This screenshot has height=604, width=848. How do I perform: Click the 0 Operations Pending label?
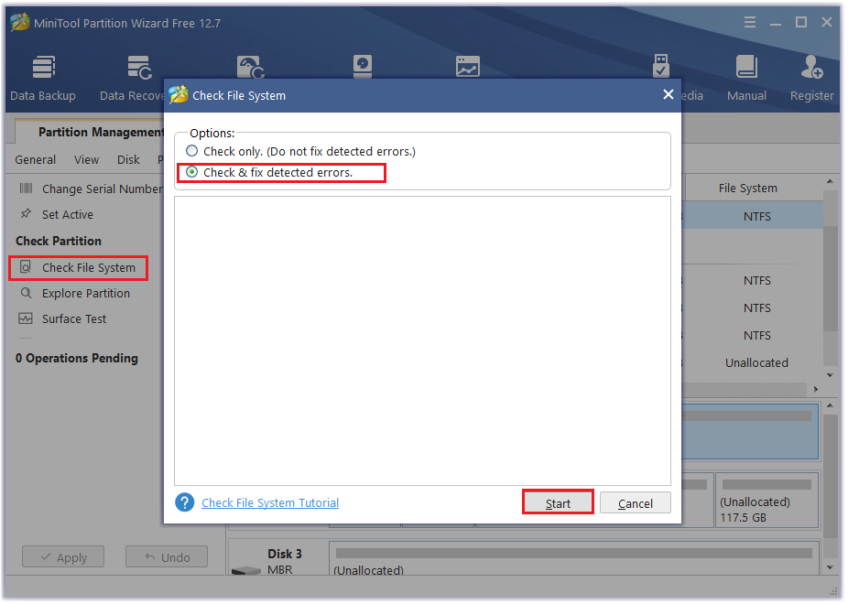tap(77, 358)
